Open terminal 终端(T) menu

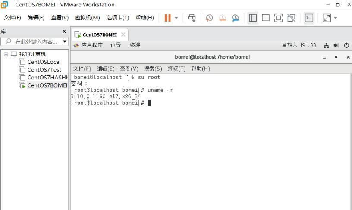point(176,69)
